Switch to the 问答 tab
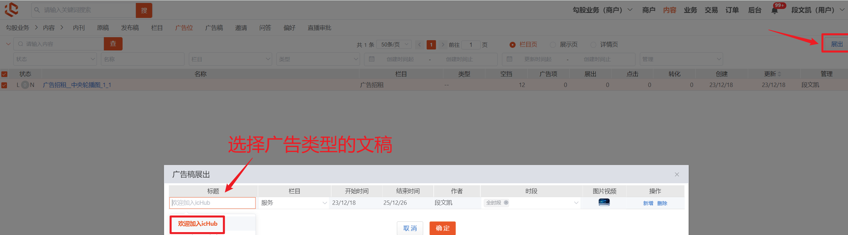Viewport: 848px width, 235px height. pos(265,28)
